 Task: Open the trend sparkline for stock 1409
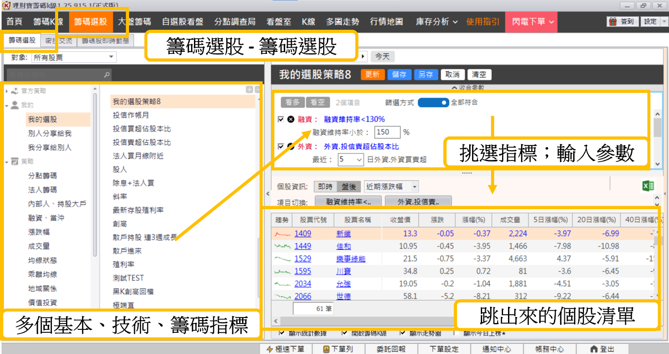coord(282,234)
